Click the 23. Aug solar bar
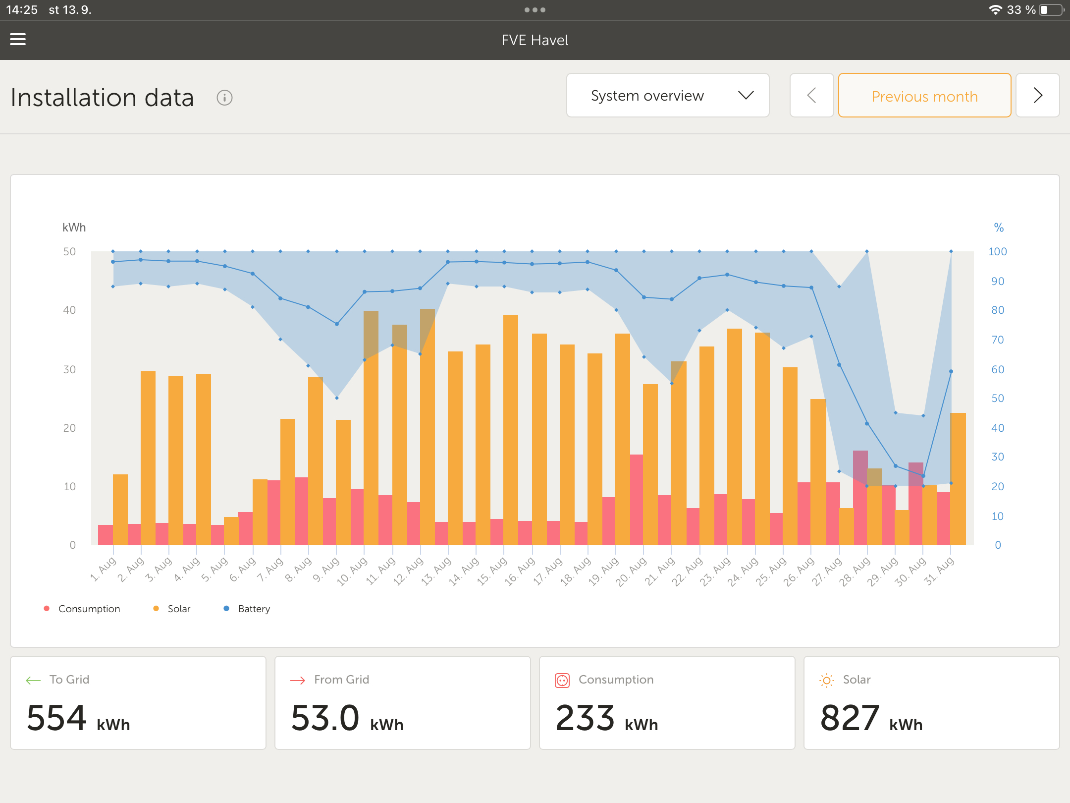Viewport: 1070px width, 803px height. [735, 437]
